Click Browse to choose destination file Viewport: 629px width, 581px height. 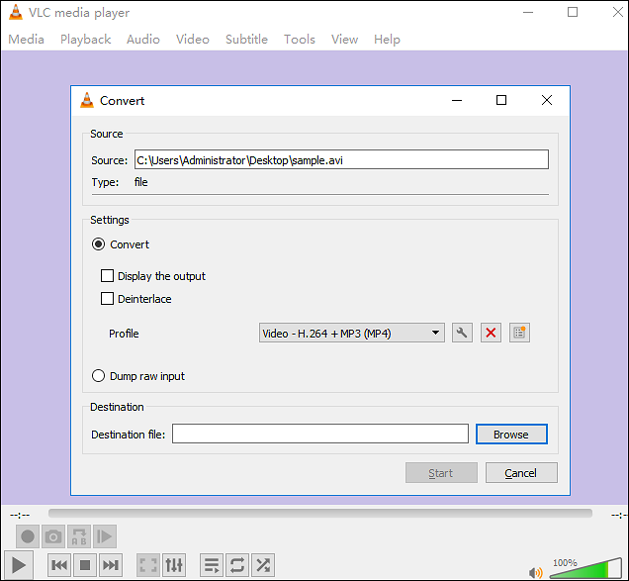point(511,435)
